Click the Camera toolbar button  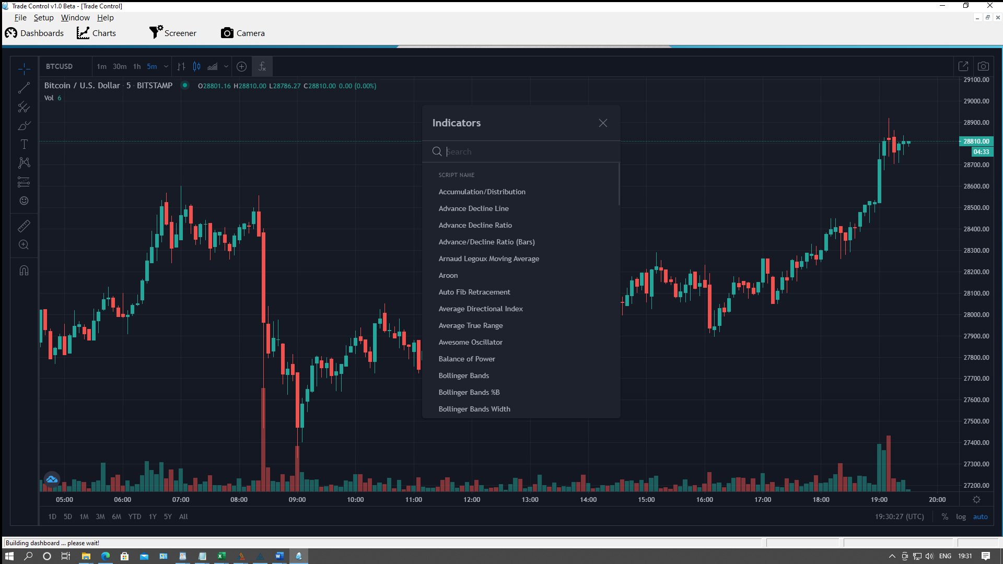tap(243, 33)
